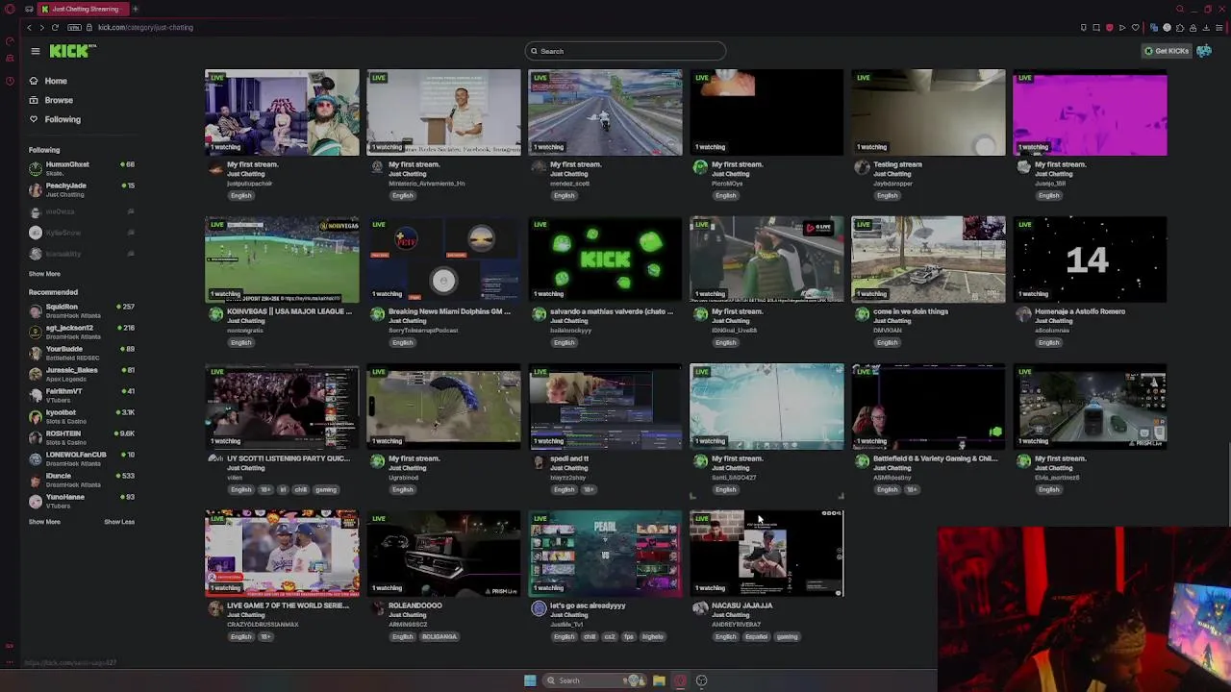Open the browser downloads icon

pyautogui.click(x=1206, y=27)
